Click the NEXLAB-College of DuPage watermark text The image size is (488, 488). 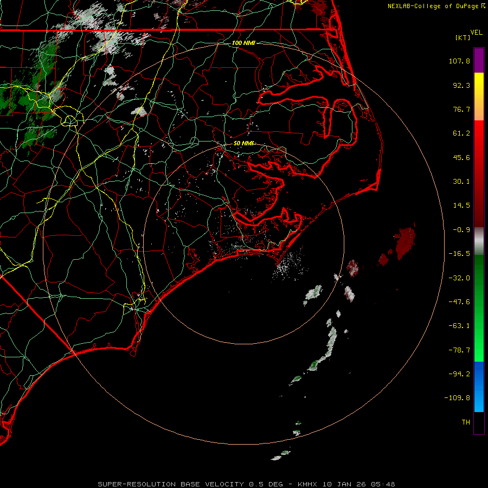click(x=436, y=6)
